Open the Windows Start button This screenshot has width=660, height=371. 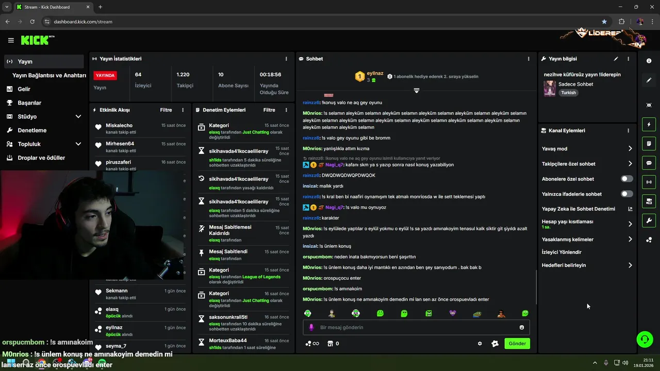(x=11, y=363)
